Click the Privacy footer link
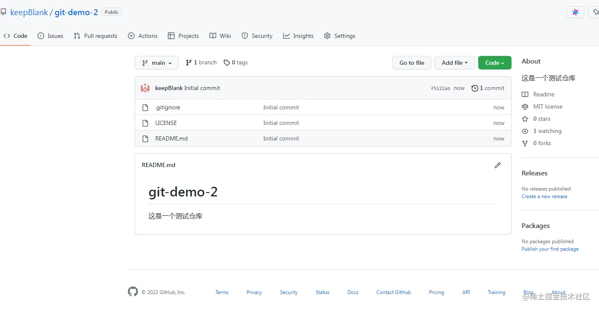599x310 pixels. 254,292
